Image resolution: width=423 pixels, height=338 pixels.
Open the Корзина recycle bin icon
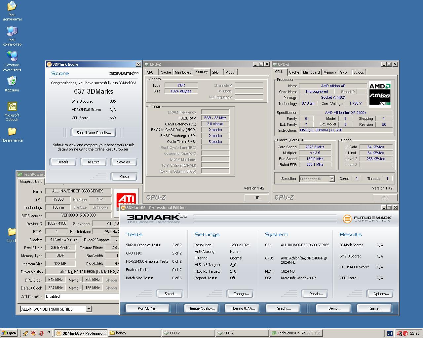pyautogui.click(x=12, y=84)
